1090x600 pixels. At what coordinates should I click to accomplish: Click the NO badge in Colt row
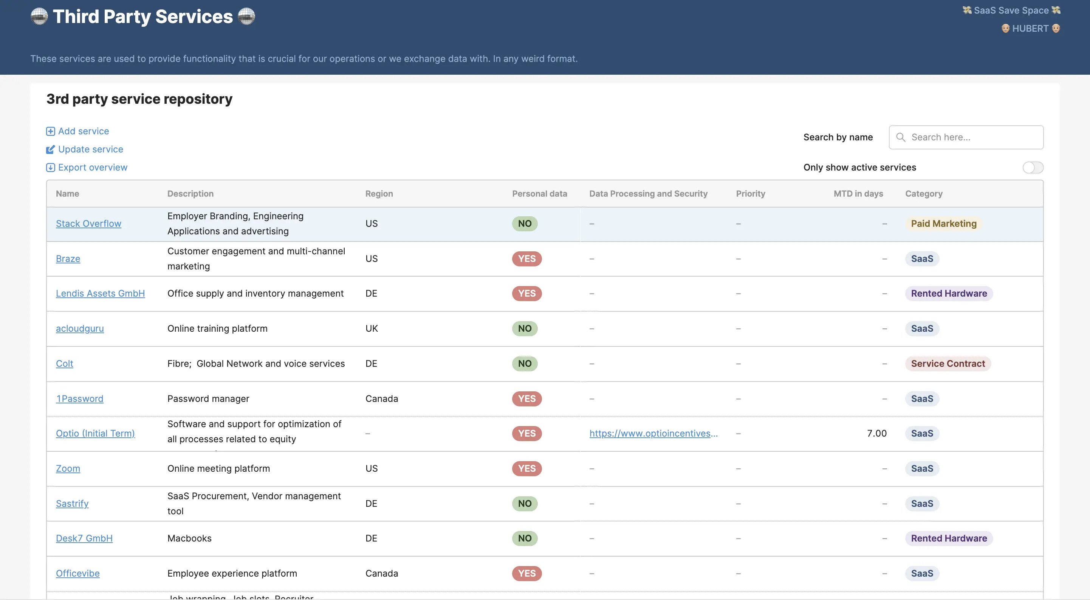(x=525, y=364)
